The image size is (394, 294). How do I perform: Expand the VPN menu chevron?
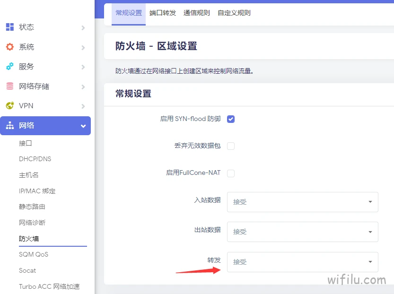click(x=83, y=106)
